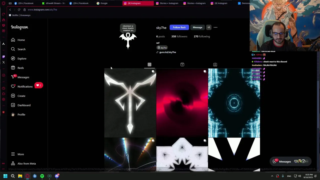Reload the current page
The image size is (320, 180).
click(19, 10)
